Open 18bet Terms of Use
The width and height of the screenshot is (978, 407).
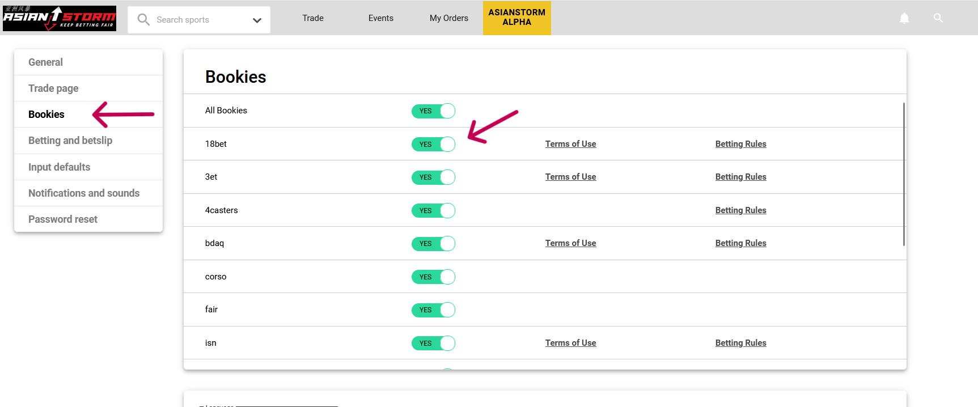tap(570, 144)
